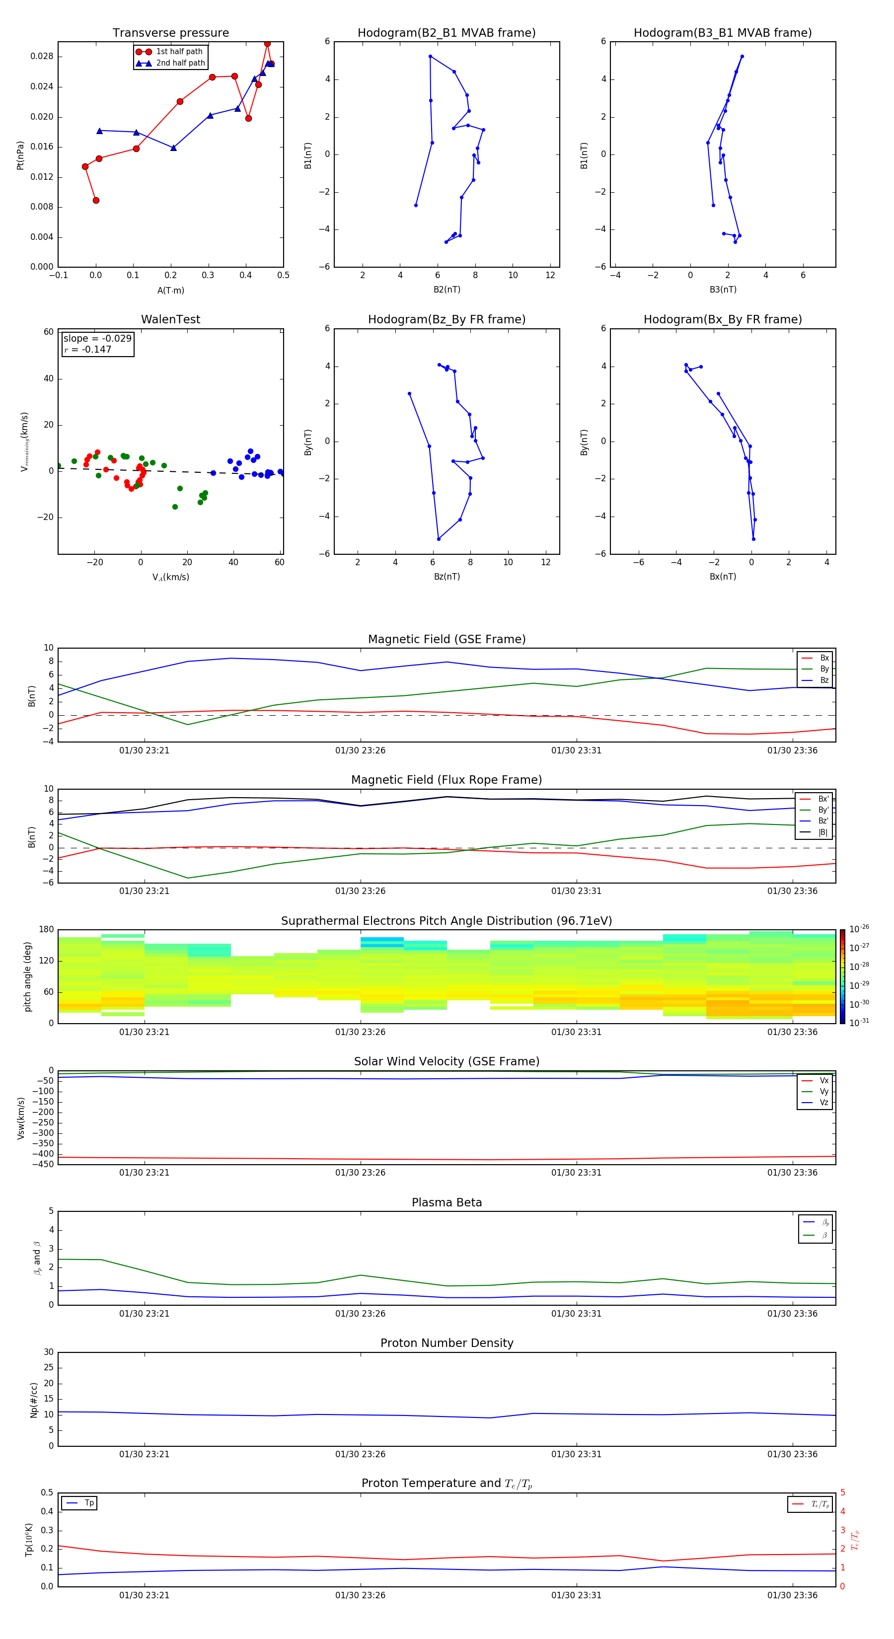Click the '01/30 23:31' tick under Solar Wind Velocity

point(577,1173)
